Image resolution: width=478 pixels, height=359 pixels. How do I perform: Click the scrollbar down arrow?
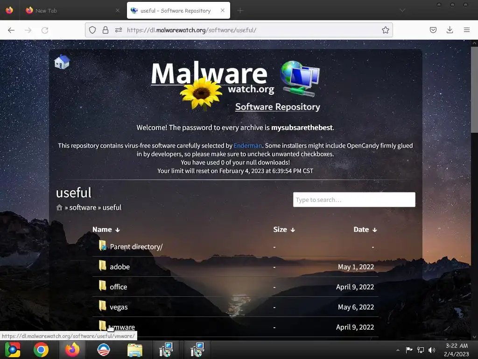(474, 337)
